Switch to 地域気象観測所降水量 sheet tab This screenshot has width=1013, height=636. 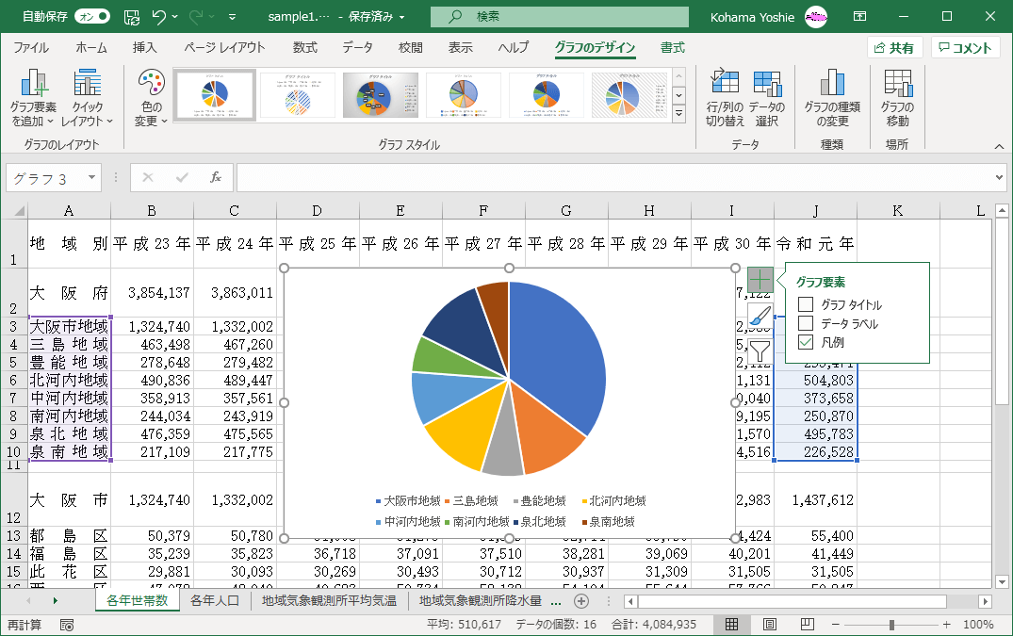tap(480, 600)
